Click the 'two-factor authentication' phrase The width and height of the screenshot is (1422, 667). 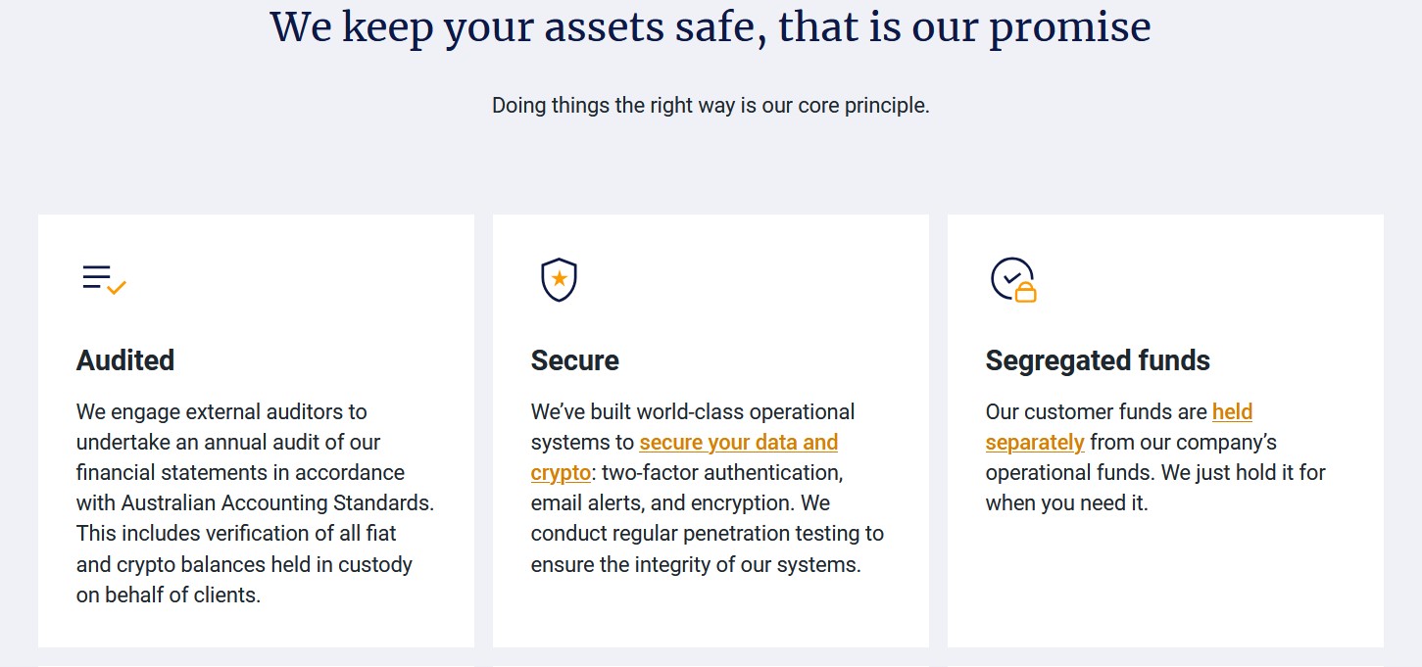click(721, 473)
